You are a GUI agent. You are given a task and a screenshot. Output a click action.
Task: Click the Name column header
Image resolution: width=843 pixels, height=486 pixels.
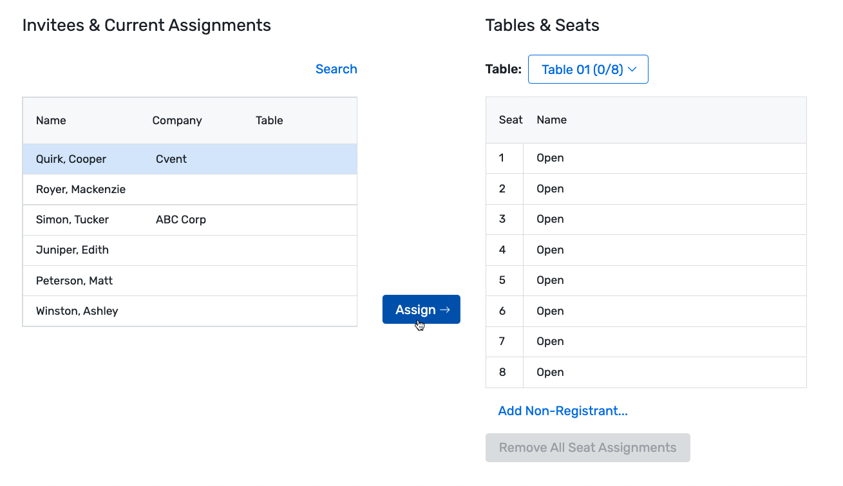pos(51,120)
